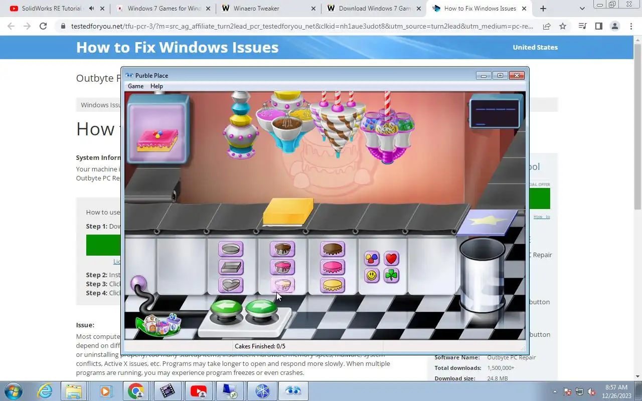This screenshot has height=401, width=642.
Task: Expand the tab search dropdown arrow
Action: click(x=582, y=9)
